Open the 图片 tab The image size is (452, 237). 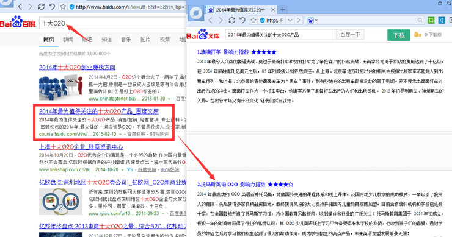(x=145, y=40)
